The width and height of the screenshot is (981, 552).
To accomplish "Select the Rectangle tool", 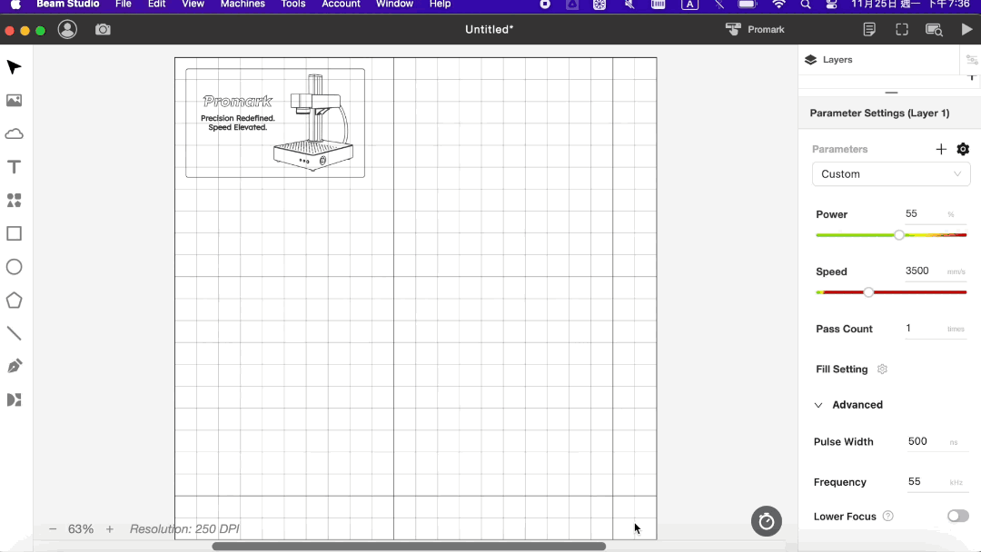I will (14, 234).
